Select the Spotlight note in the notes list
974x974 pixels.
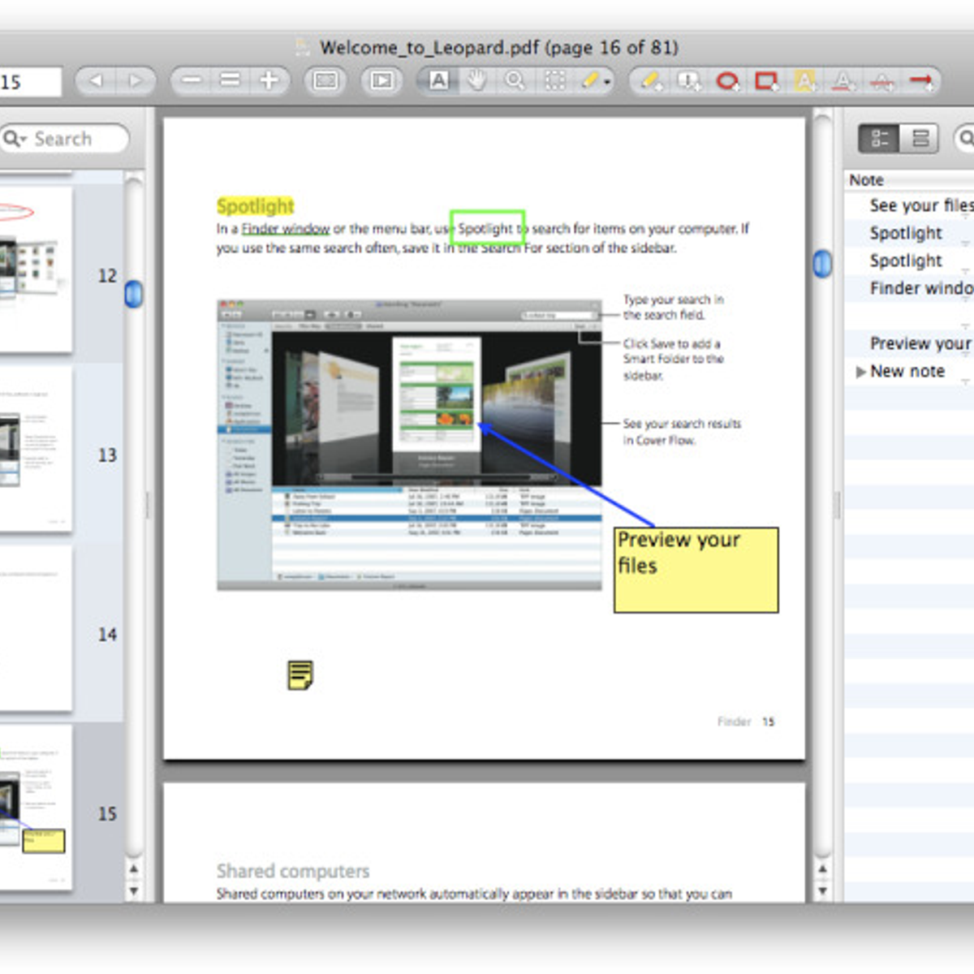[906, 234]
